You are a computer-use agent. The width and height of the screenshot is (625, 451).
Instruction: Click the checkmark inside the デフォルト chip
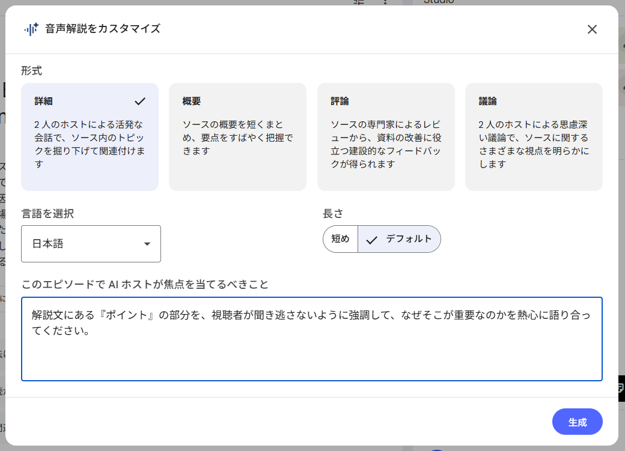pos(372,240)
